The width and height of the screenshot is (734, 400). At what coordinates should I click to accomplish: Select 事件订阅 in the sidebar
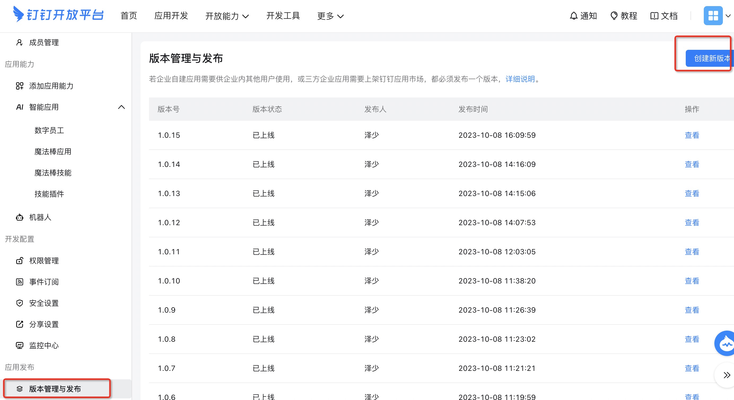tap(44, 282)
